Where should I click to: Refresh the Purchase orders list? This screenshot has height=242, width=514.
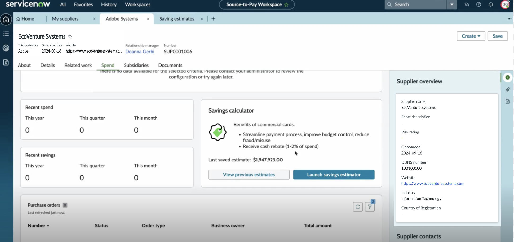[x=358, y=207]
